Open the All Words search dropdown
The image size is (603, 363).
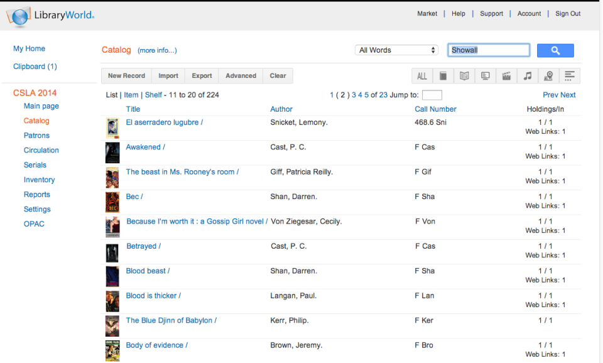[x=396, y=49]
